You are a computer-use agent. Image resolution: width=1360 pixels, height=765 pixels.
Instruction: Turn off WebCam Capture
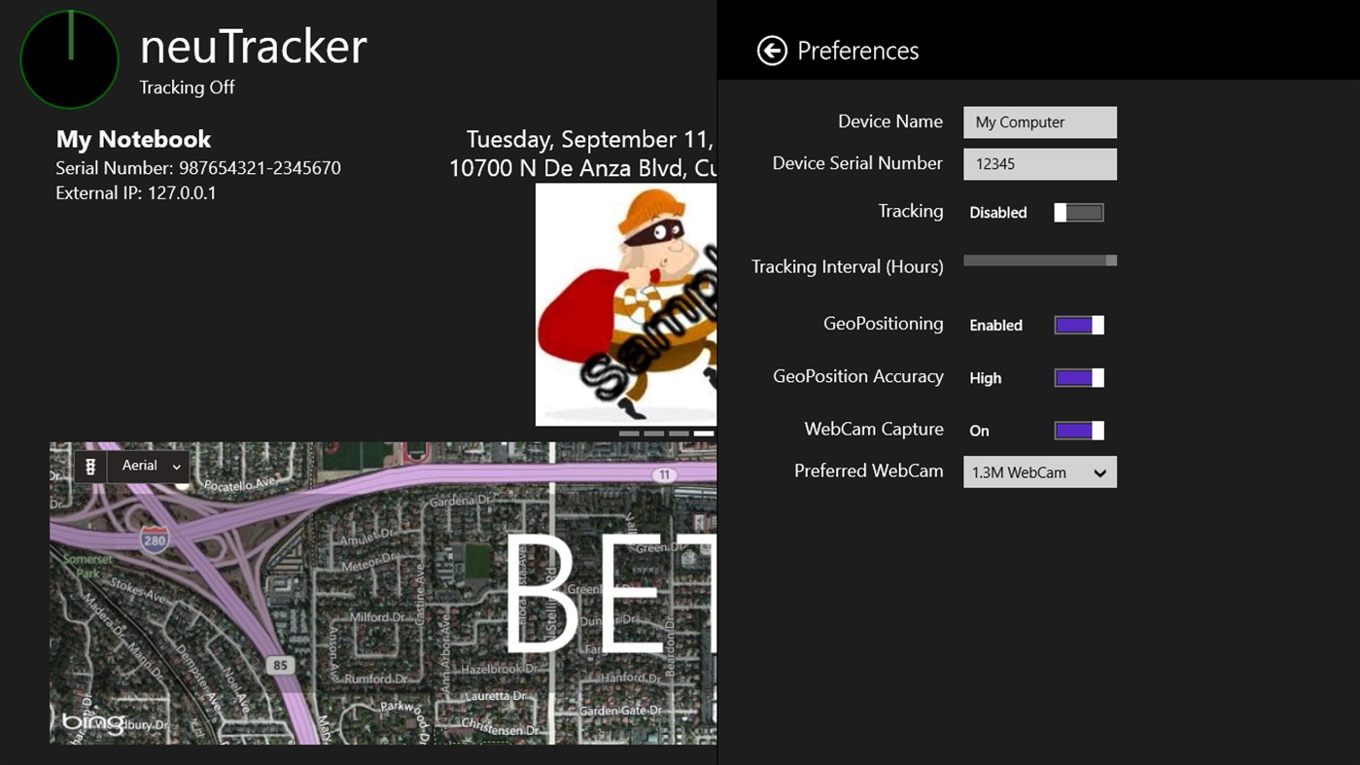pos(1078,430)
